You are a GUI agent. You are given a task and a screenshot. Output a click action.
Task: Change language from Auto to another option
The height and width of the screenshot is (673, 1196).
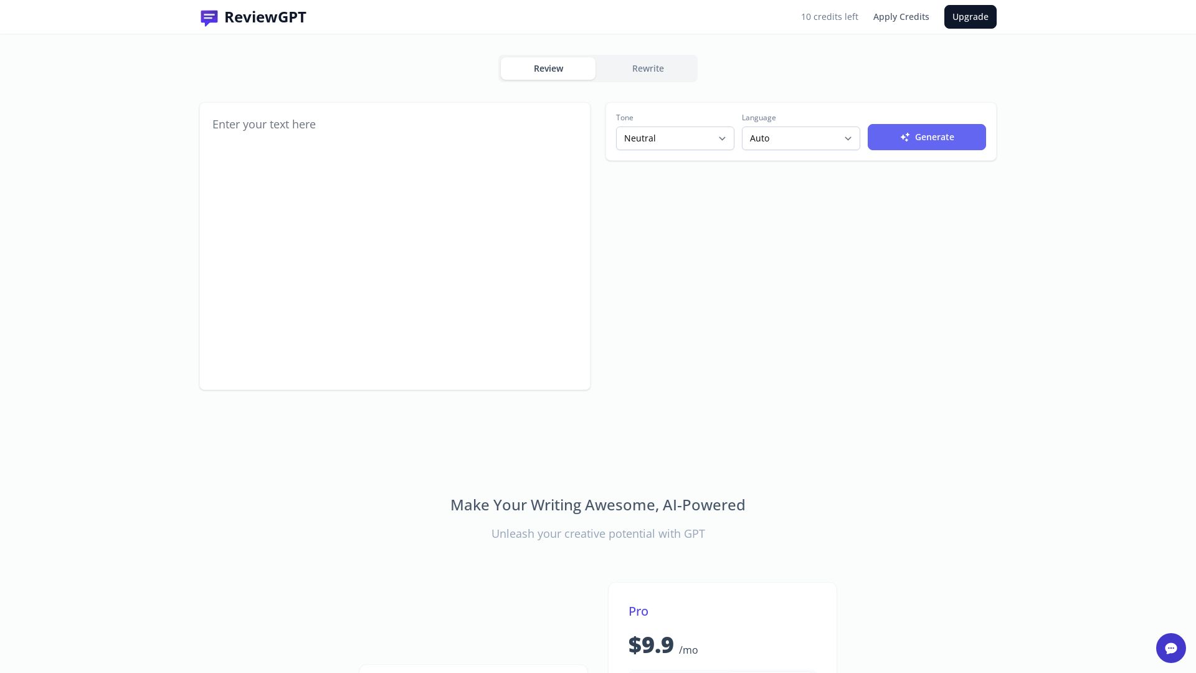tap(800, 138)
